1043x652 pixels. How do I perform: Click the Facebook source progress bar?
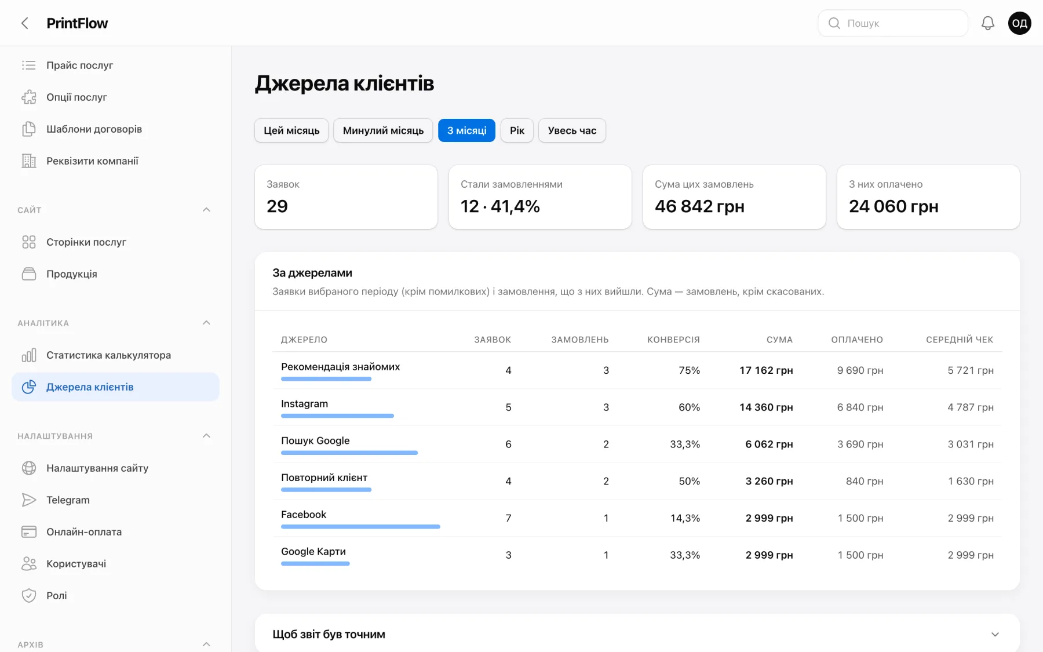360,527
